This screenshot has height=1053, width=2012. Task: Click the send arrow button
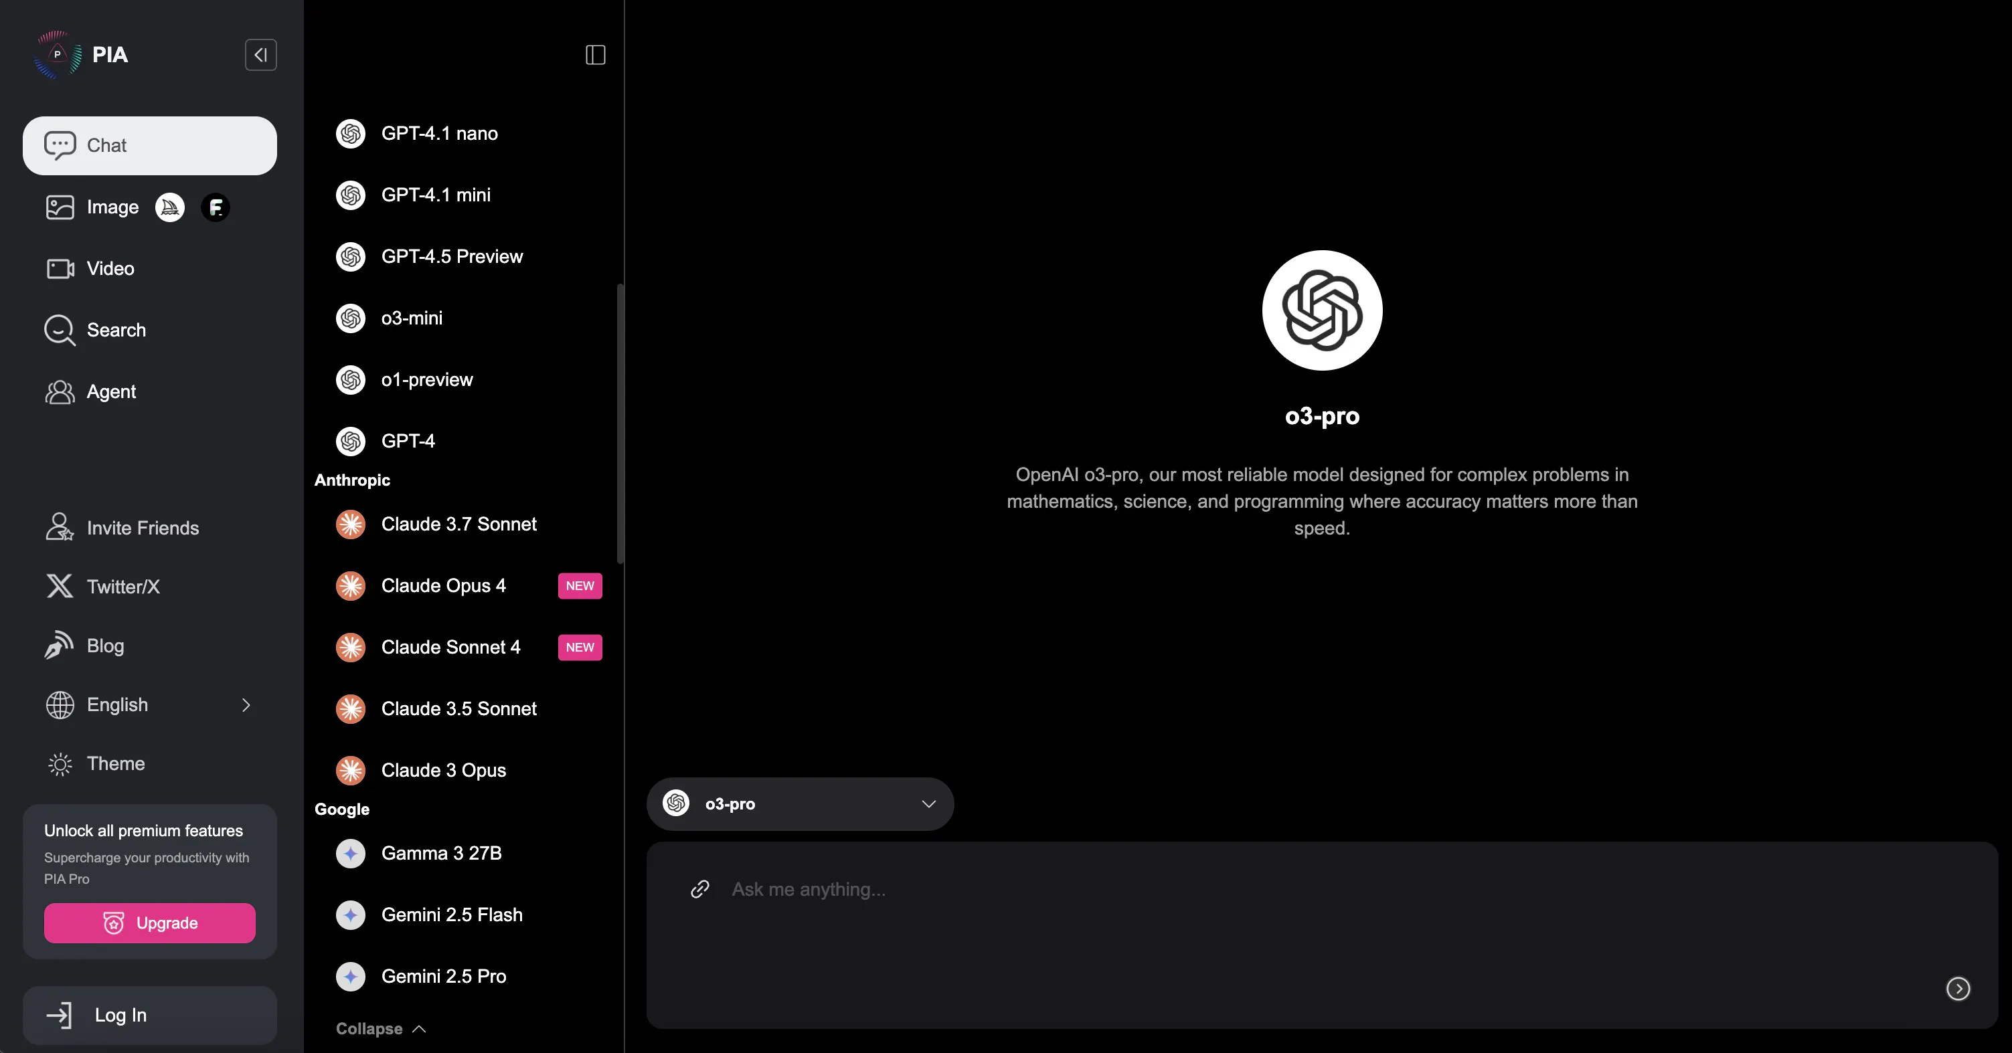1958,988
